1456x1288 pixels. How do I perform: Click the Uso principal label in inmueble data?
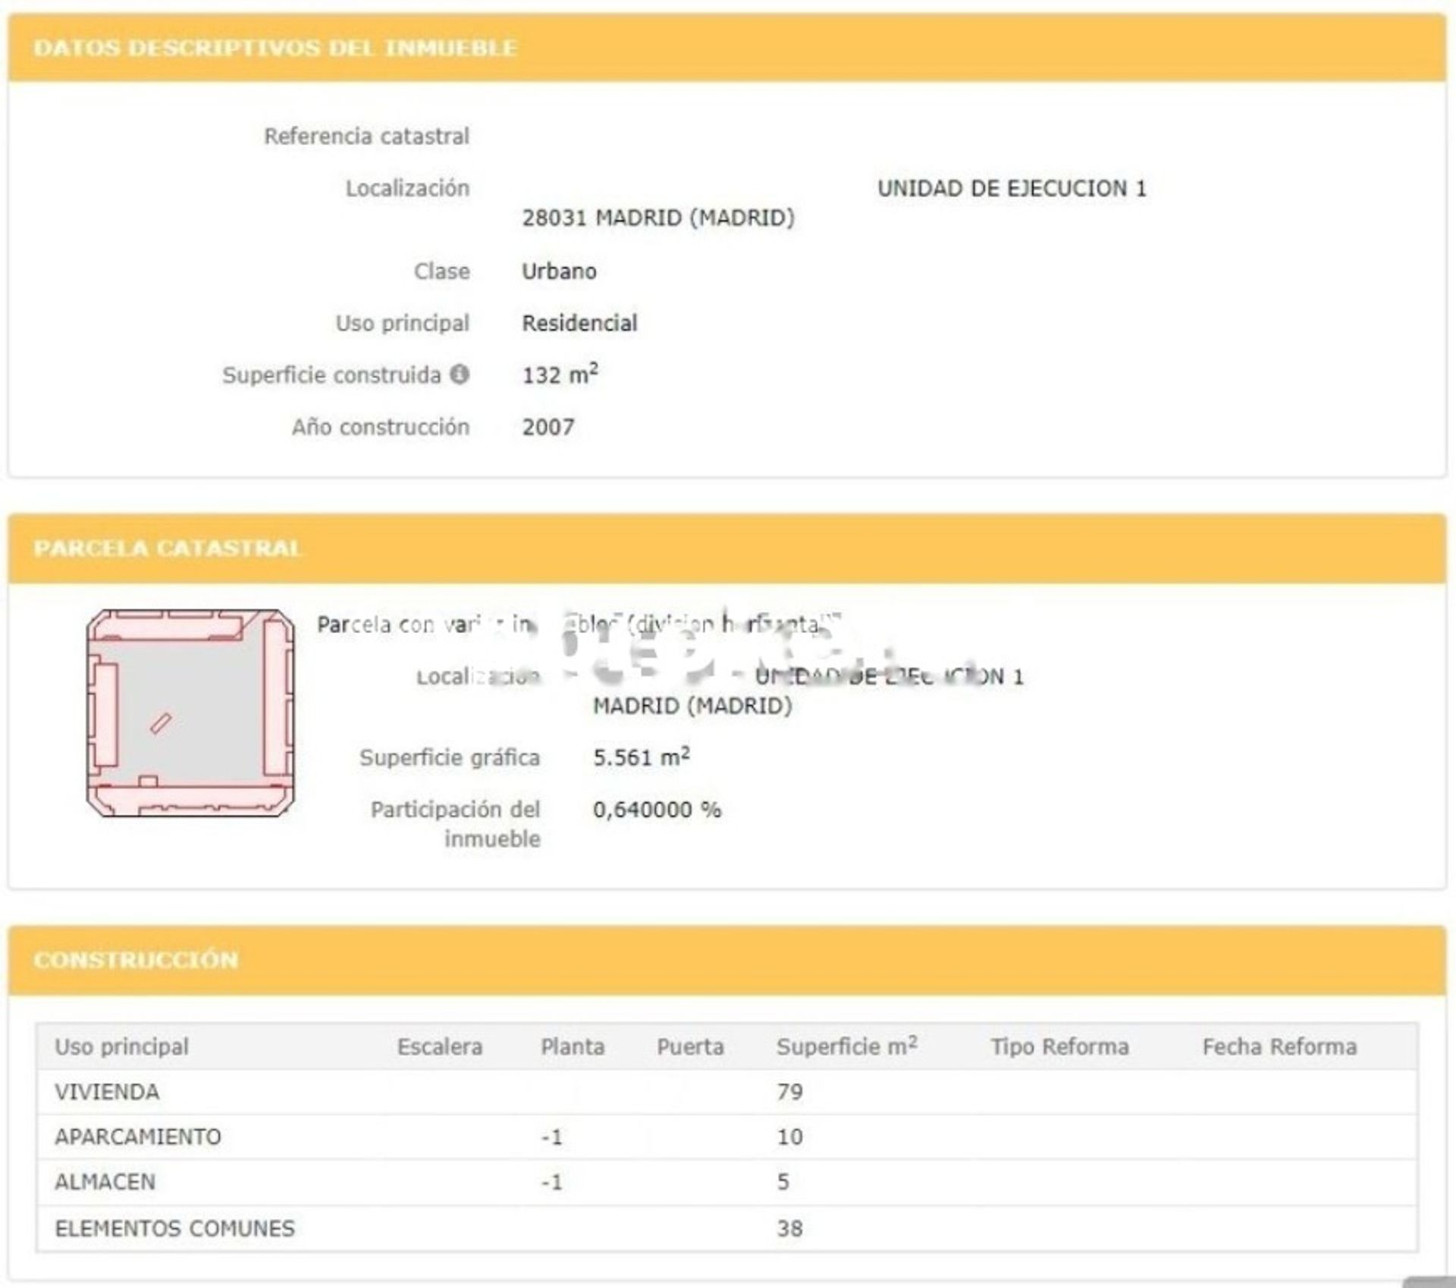(403, 323)
